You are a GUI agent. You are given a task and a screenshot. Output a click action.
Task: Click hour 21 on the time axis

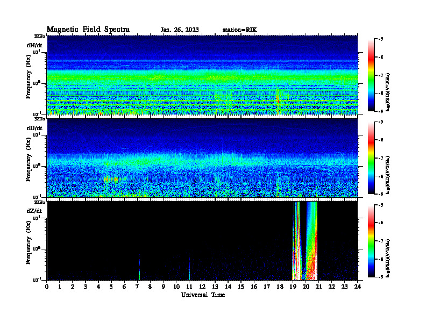[318, 287]
